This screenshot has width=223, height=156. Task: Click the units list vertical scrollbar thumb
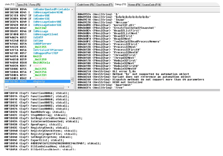point(72,79)
